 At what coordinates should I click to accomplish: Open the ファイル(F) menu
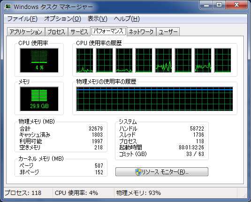pyautogui.click(x=22, y=19)
